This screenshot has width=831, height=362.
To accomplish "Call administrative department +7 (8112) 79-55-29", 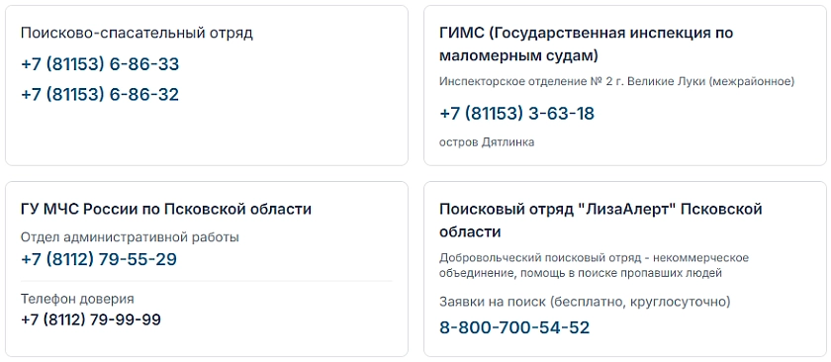I will (x=99, y=260).
